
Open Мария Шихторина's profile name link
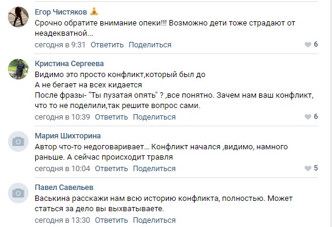67,136
